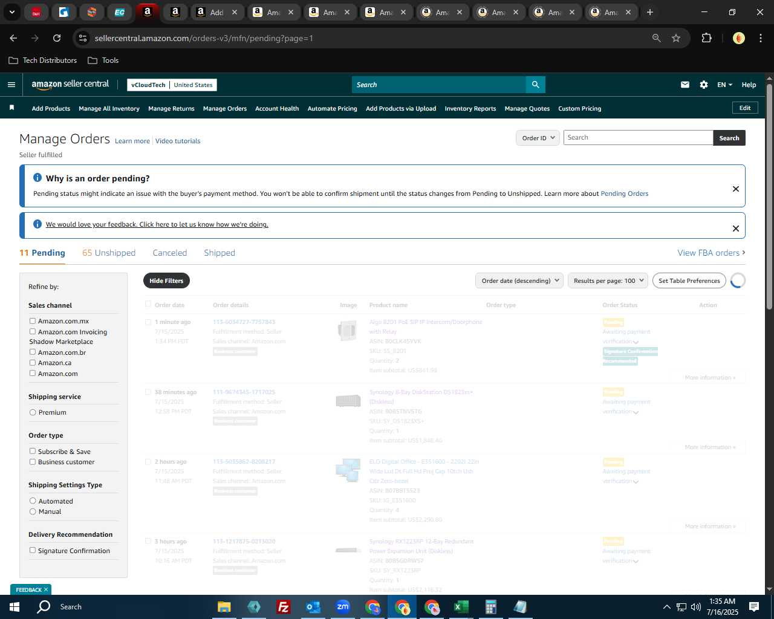
Task: Click the orders Search button
Action: click(729, 138)
